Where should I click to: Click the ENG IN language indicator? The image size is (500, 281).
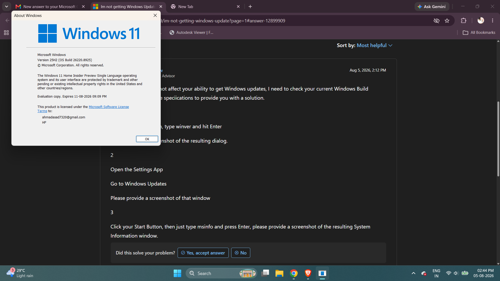[436, 273]
